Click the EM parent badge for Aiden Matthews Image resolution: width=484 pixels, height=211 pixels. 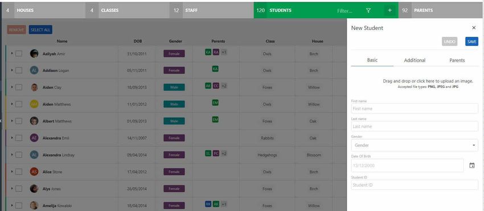click(x=215, y=103)
